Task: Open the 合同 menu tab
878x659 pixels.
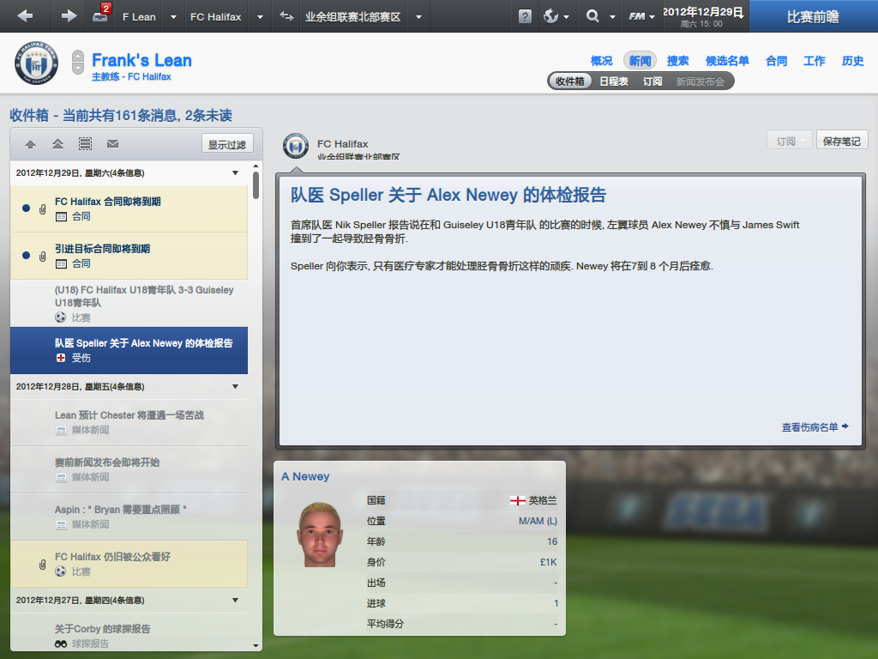Action: (x=776, y=61)
